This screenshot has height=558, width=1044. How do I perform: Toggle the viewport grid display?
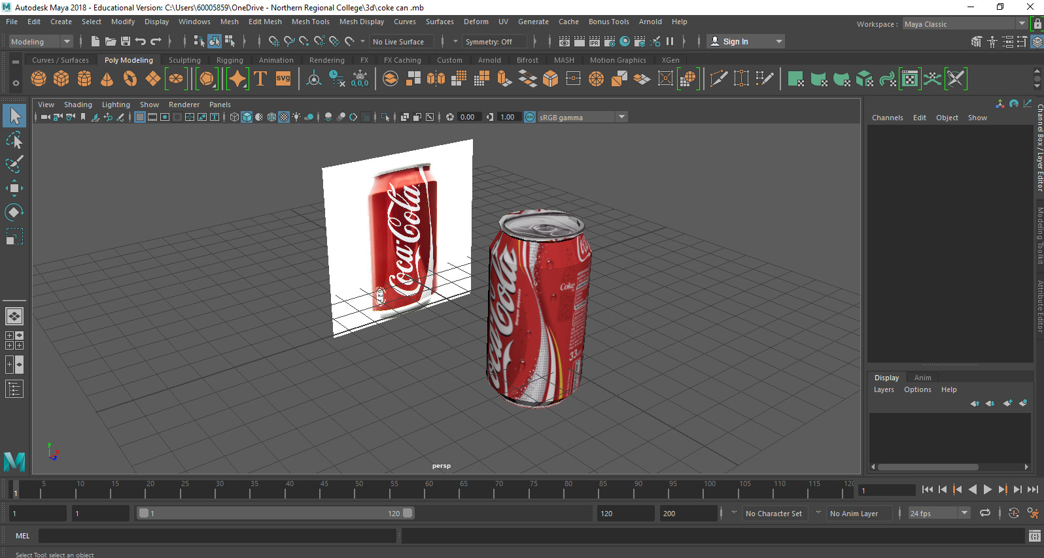click(x=140, y=117)
